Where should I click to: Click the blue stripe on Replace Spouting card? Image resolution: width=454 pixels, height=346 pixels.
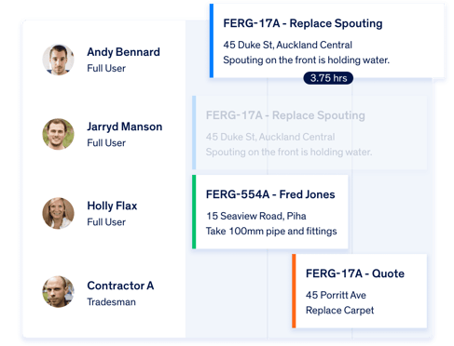[x=212, y=41]
